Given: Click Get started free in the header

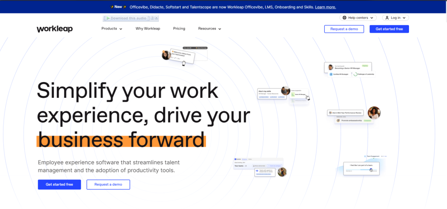Looking at the screenshot, I should click(389, 29).
